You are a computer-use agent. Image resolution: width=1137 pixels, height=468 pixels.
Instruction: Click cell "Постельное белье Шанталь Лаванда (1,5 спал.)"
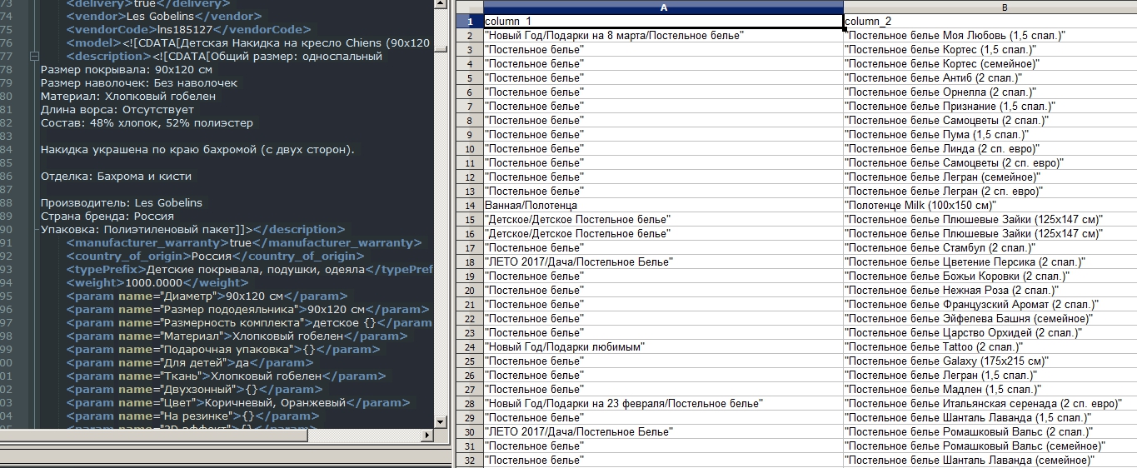990,418
